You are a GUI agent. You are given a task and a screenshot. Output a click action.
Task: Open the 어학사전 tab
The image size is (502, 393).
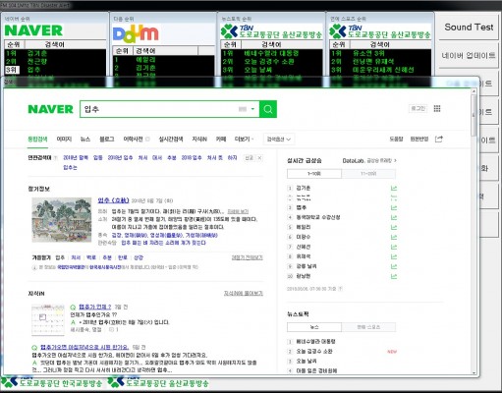pyautogui.click(x=133, y=140)
